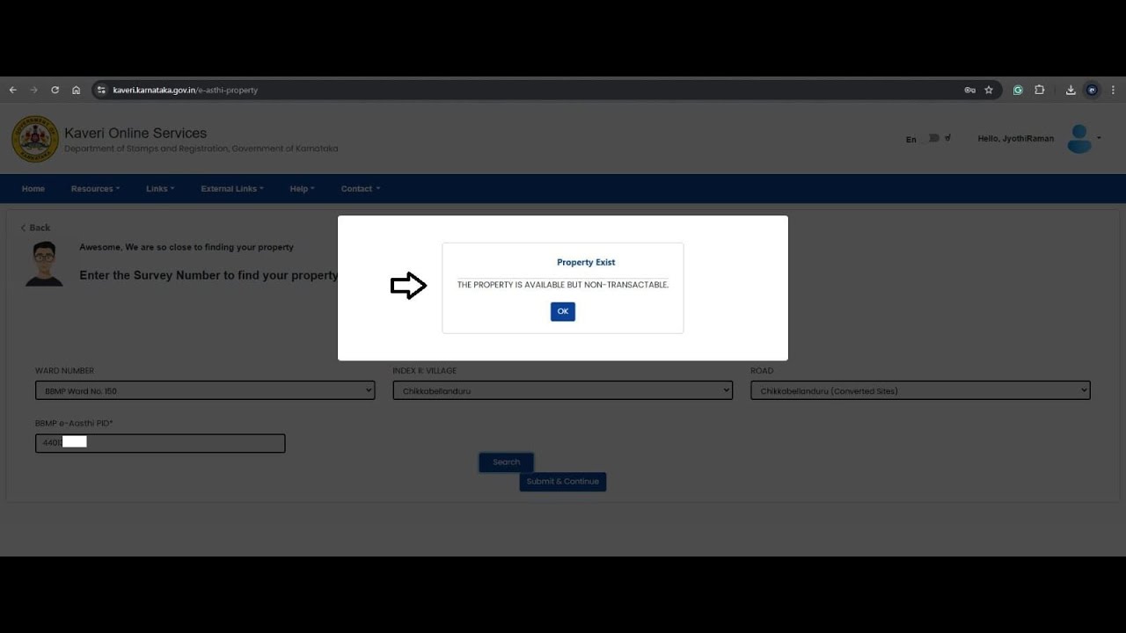Viewport: 1126px width, 633px height.
Task: Click the assistant avatar illustration
Action: coord(44,264)
